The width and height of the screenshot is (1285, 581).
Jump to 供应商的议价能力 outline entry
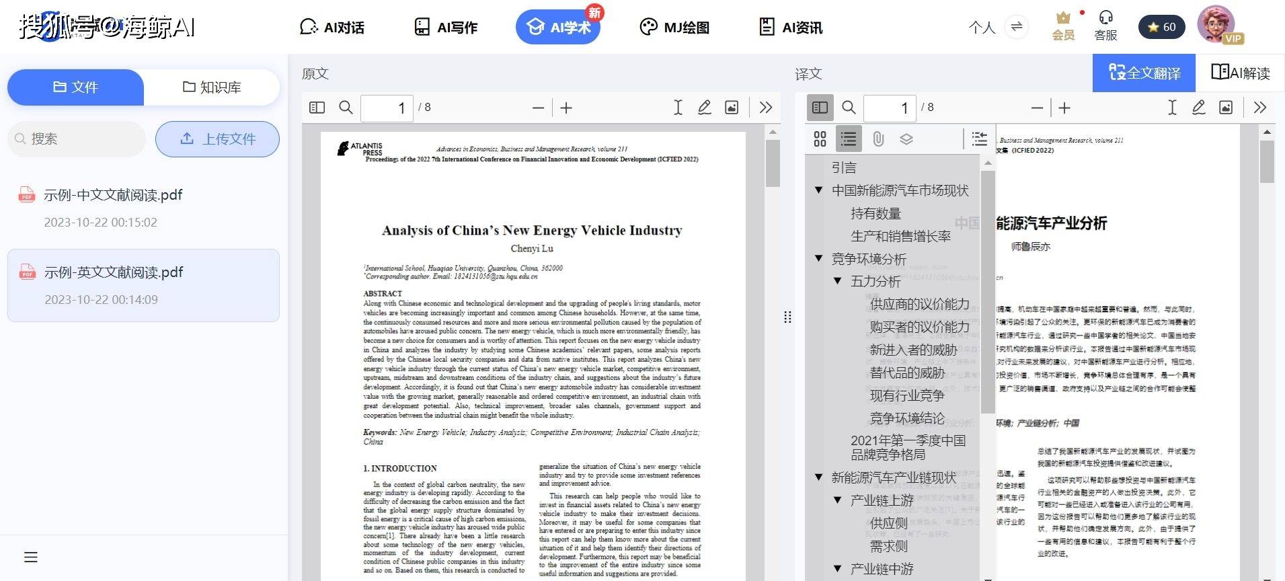click(919, 304)
